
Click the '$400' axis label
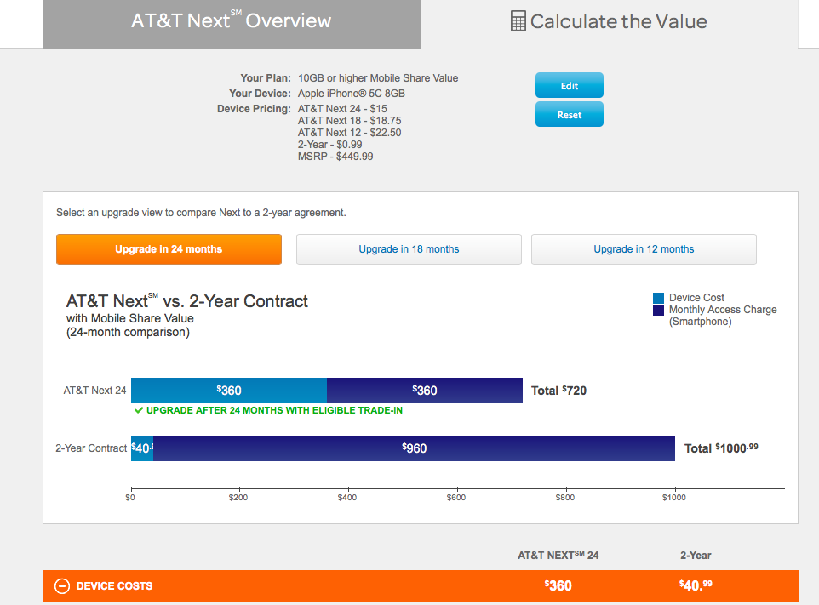click(347, 498)
